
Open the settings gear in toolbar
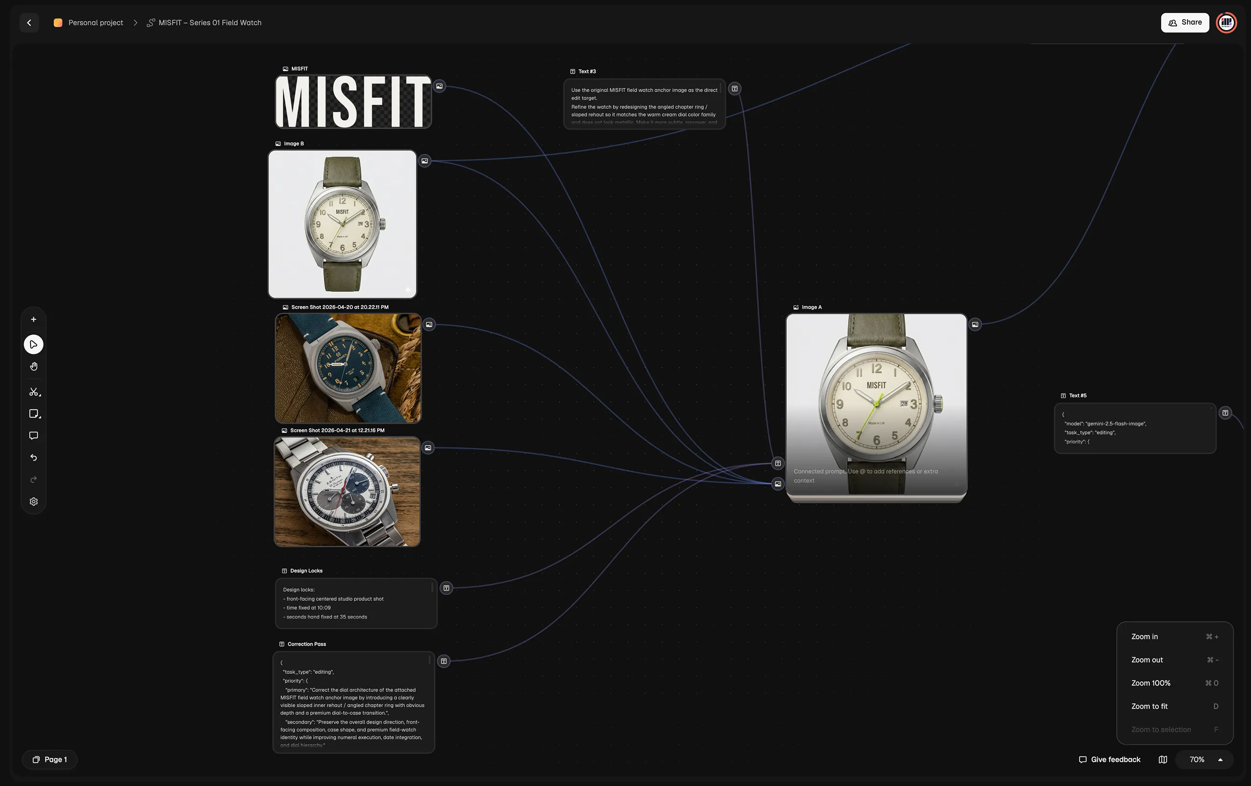pyautogui.click(x=34, y=502)
